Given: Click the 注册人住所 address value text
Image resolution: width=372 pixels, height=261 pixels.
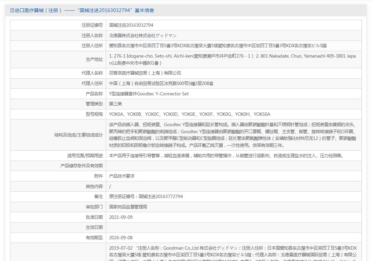Looking at the screenshot, I should click(x=218, y=46).
